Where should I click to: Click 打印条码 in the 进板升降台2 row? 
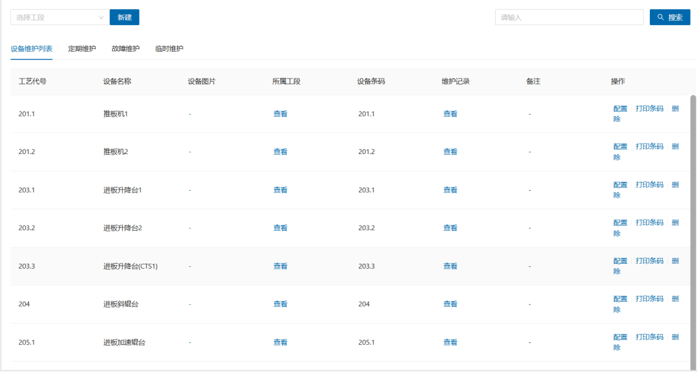(649, 223)
